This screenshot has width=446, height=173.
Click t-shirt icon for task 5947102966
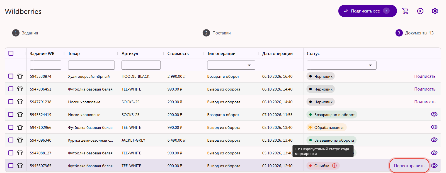pos(20,127)
